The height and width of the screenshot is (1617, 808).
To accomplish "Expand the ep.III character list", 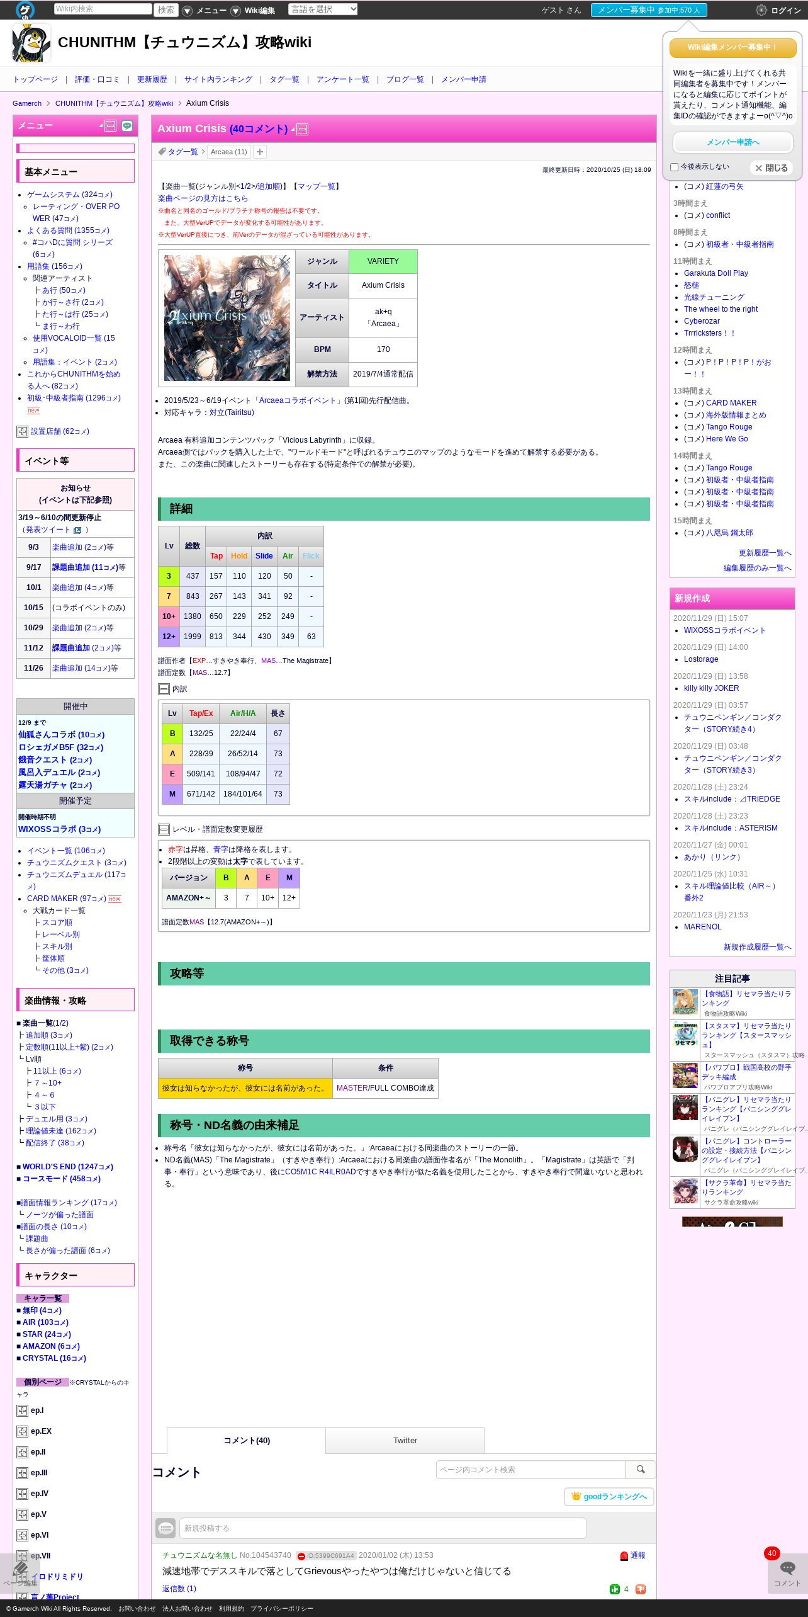I will (22, 1473).
